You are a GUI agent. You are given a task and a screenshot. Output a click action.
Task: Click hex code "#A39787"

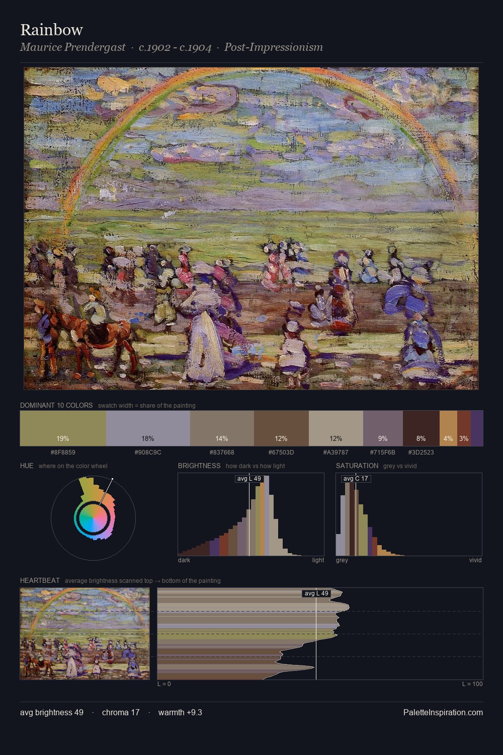(x=336, y=452)
